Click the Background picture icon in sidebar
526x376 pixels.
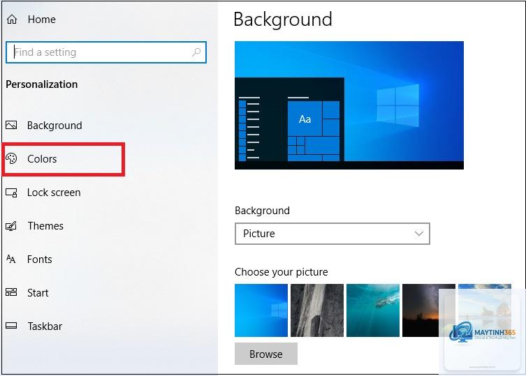coord(11,126)
